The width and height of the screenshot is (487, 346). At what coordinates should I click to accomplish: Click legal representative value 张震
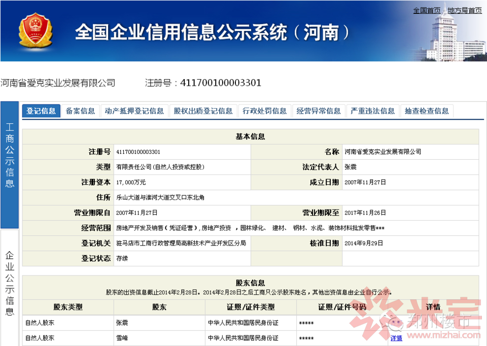(x=351, y=167)
